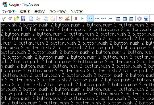Open settings with the gear icon

click(x=139, y=18)
